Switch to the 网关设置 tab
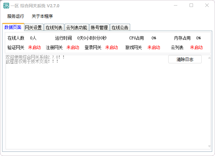Viewport: 215px width, 156px height. (x=34, y=28)
